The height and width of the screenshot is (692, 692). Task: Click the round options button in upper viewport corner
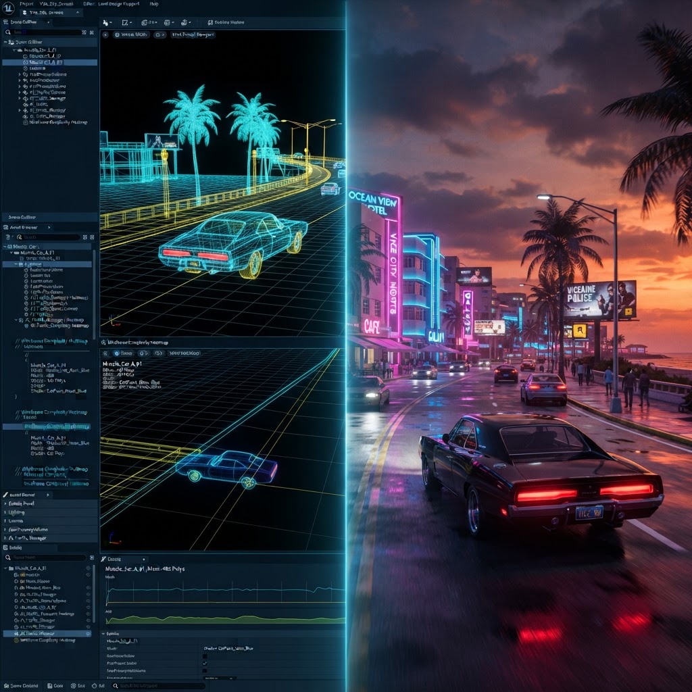coord(105,35)
